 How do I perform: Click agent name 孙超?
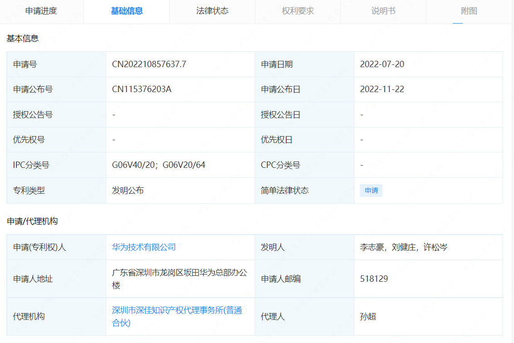click(365, 317)
